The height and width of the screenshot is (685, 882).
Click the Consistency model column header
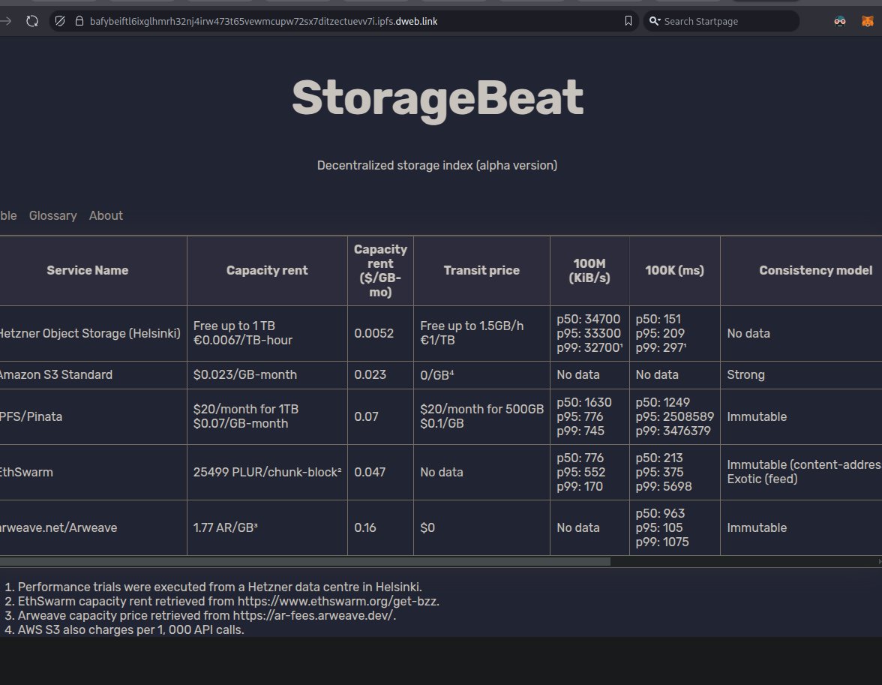tap(801, 271)
